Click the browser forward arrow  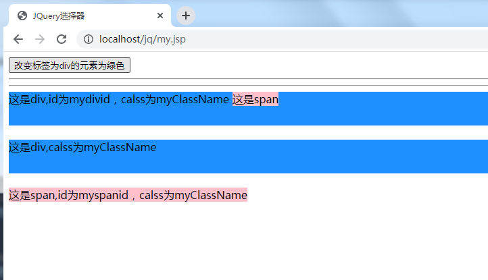40,39
